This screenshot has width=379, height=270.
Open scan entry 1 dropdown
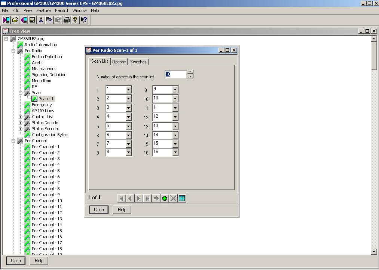128,90
